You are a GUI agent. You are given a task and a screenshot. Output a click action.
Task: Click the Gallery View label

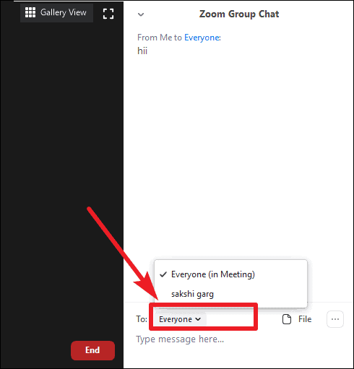point(64,12)
